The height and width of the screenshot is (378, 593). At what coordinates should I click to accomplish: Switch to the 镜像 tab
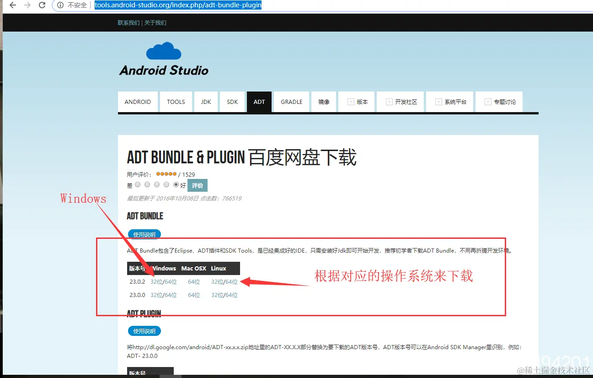point(324,102)
